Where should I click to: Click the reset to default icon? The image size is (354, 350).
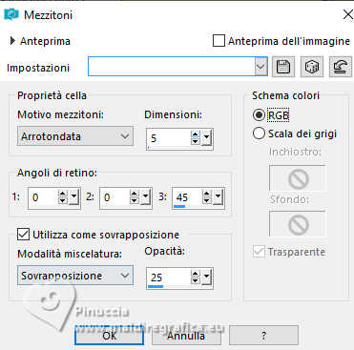click(341, 67)
